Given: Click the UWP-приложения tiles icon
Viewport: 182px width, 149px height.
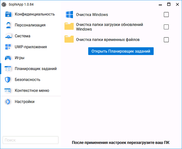Looking at the screenshot, I should [x=8, y=47].
